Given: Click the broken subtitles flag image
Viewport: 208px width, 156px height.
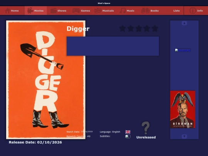Looking at the screenshot, I should click(128, 136).
